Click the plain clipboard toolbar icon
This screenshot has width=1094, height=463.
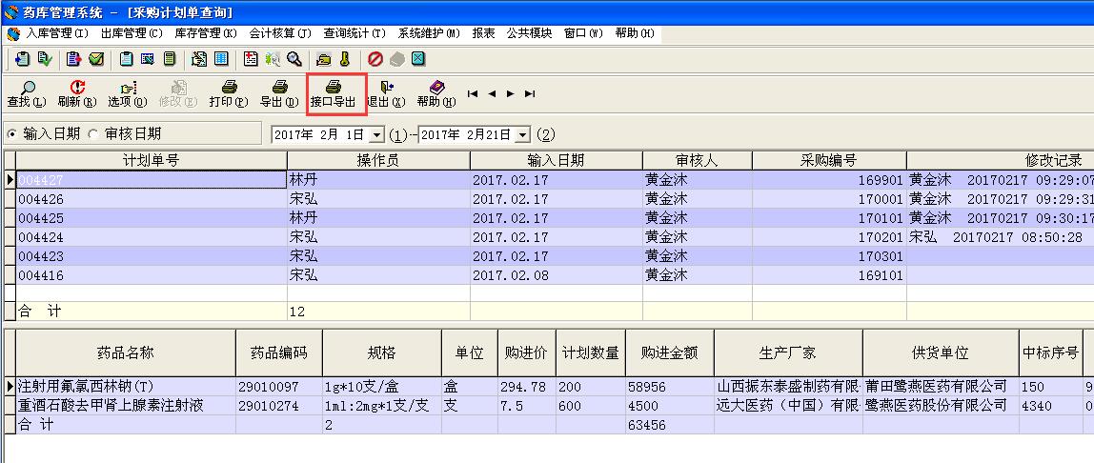point(126,59)
